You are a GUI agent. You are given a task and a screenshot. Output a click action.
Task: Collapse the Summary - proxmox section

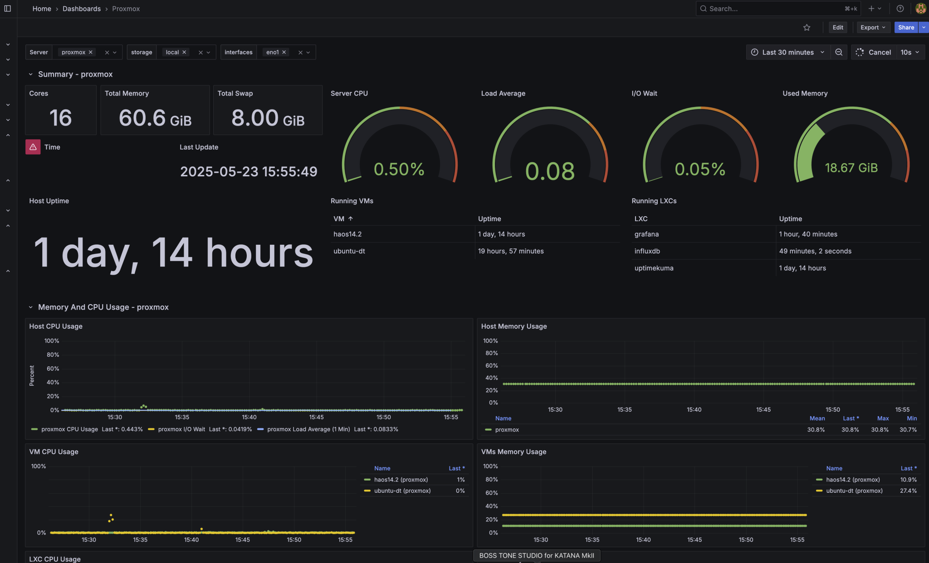[31, 74]
